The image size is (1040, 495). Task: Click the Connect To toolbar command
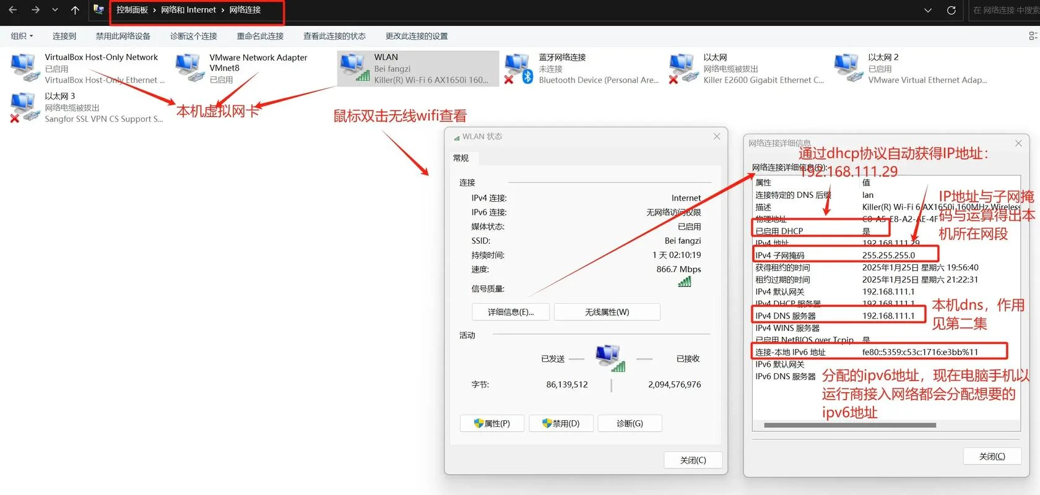(x=64, y=36)
